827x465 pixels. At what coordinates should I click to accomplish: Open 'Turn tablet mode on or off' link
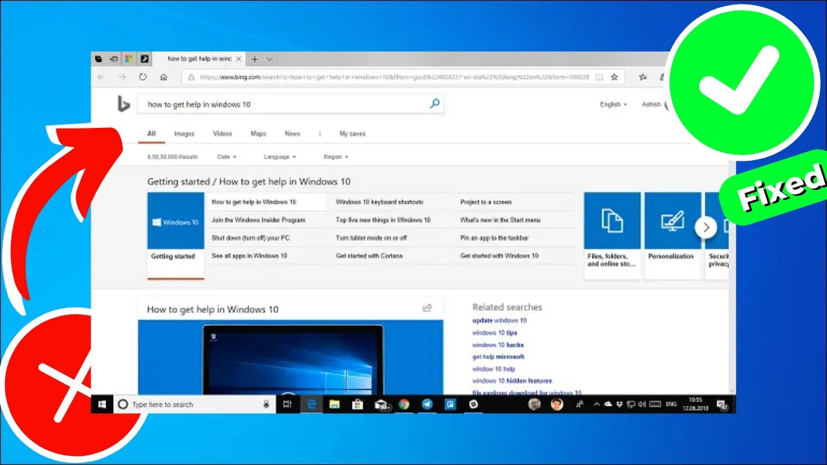(x=372, y=238)
